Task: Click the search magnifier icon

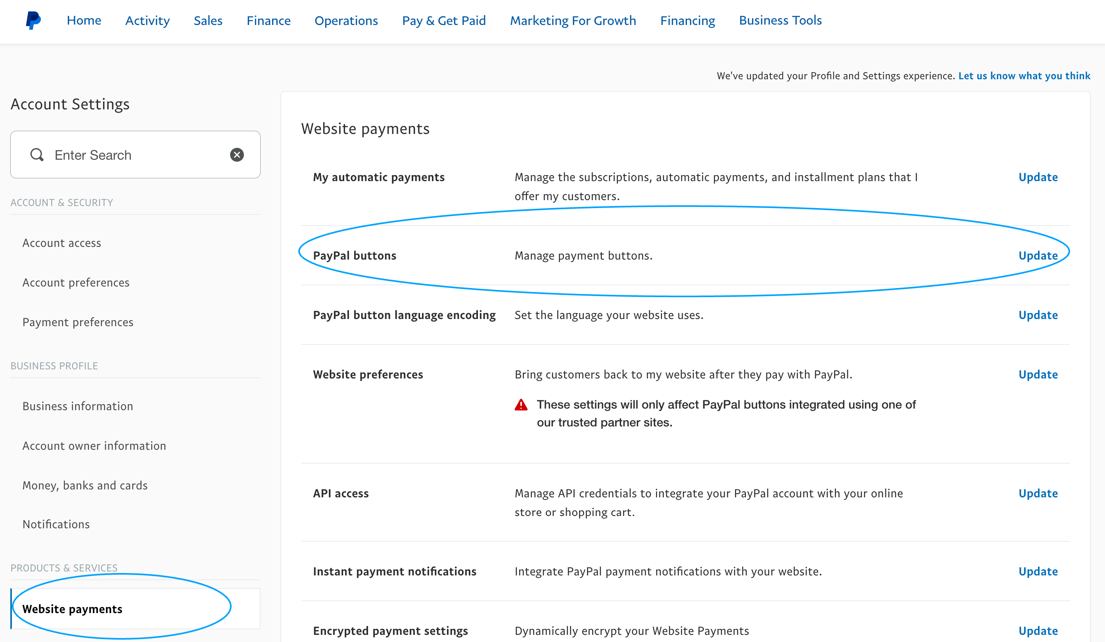Action: point(37,155)
